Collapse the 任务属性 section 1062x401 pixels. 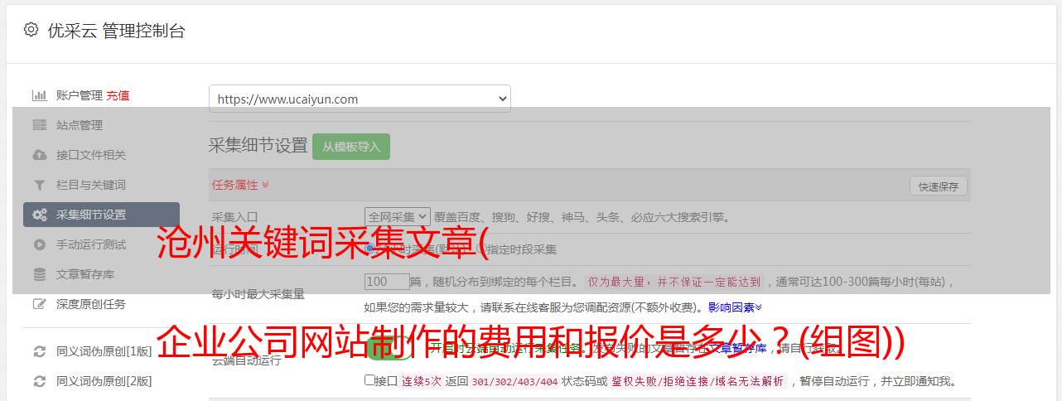click(240, 185)
